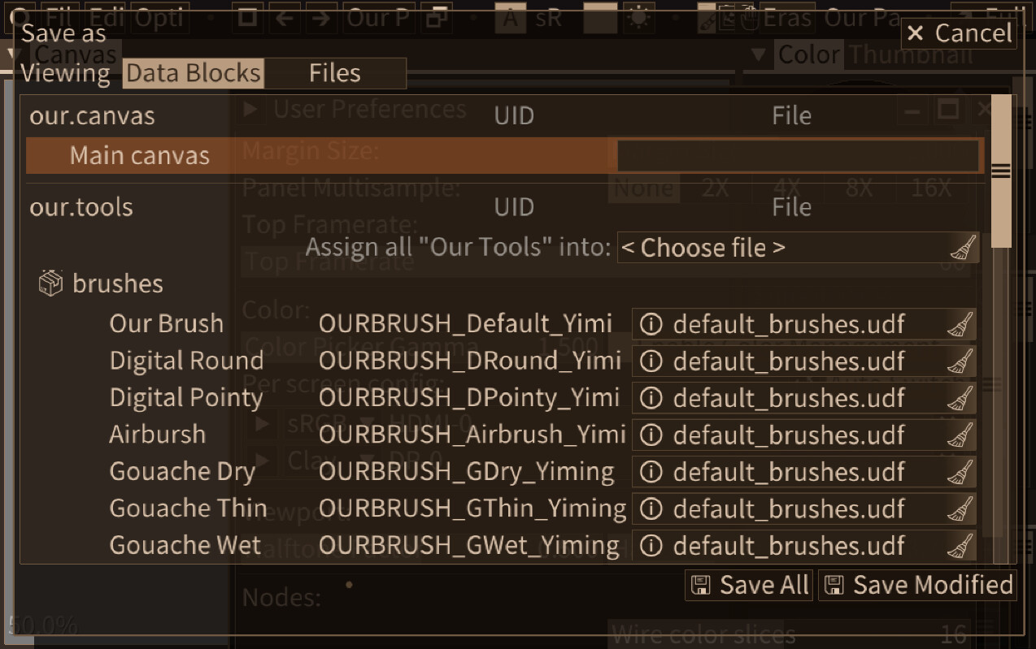This screenshot has height=649, width=1036.
Task: Open file selector for Our Brush
Action: click(804, 324)
